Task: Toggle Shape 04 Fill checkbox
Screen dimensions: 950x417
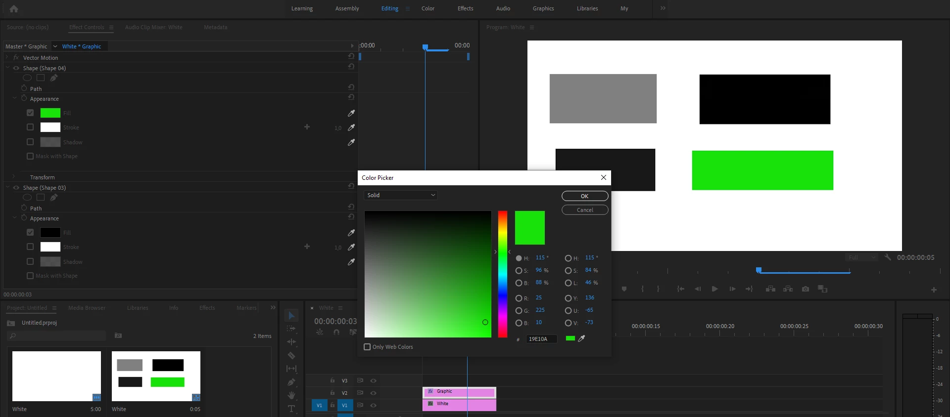Action: pos(30,113)
